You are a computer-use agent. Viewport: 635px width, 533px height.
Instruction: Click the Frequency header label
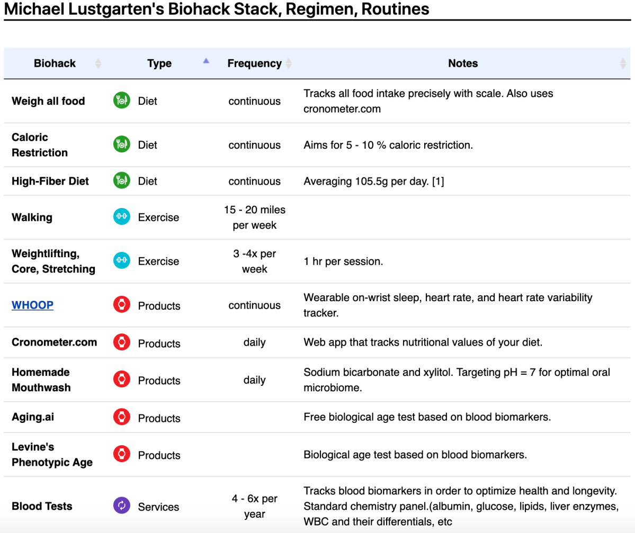click(254, 64)
